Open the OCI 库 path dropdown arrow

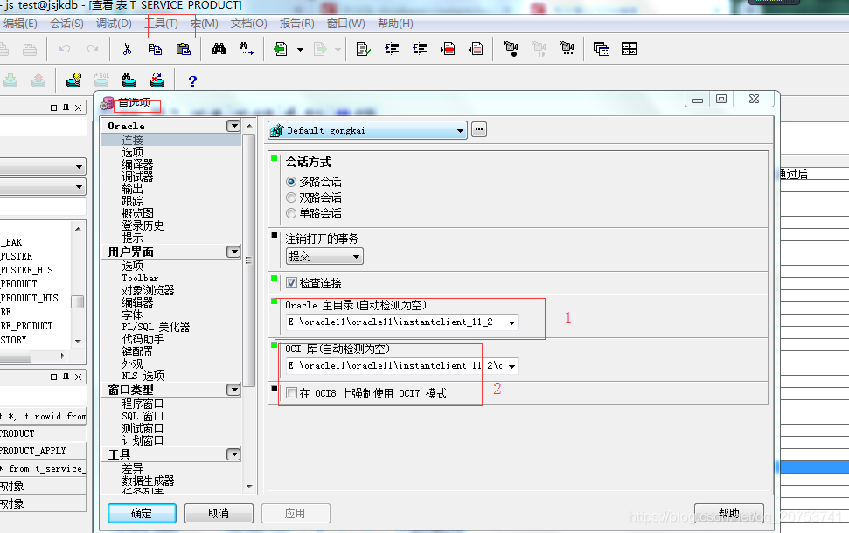pyautogui.click(x=511, y=366)
